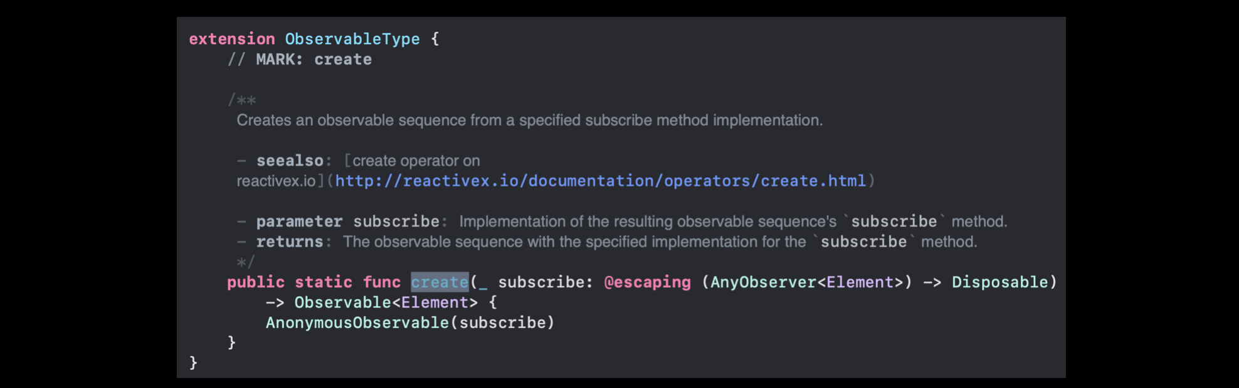The height and width of the screenshot is (388, 1239).
Task: Click the @escaping attribute
Action: pos(647,282)
